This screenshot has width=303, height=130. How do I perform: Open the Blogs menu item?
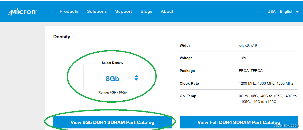pos(146,11)
